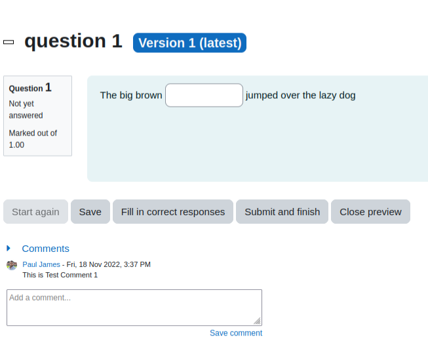Click the 'Marked out of 1.00' text
Image resolution: width=428 pixels, height=350 pixels.
pos(33,139)
